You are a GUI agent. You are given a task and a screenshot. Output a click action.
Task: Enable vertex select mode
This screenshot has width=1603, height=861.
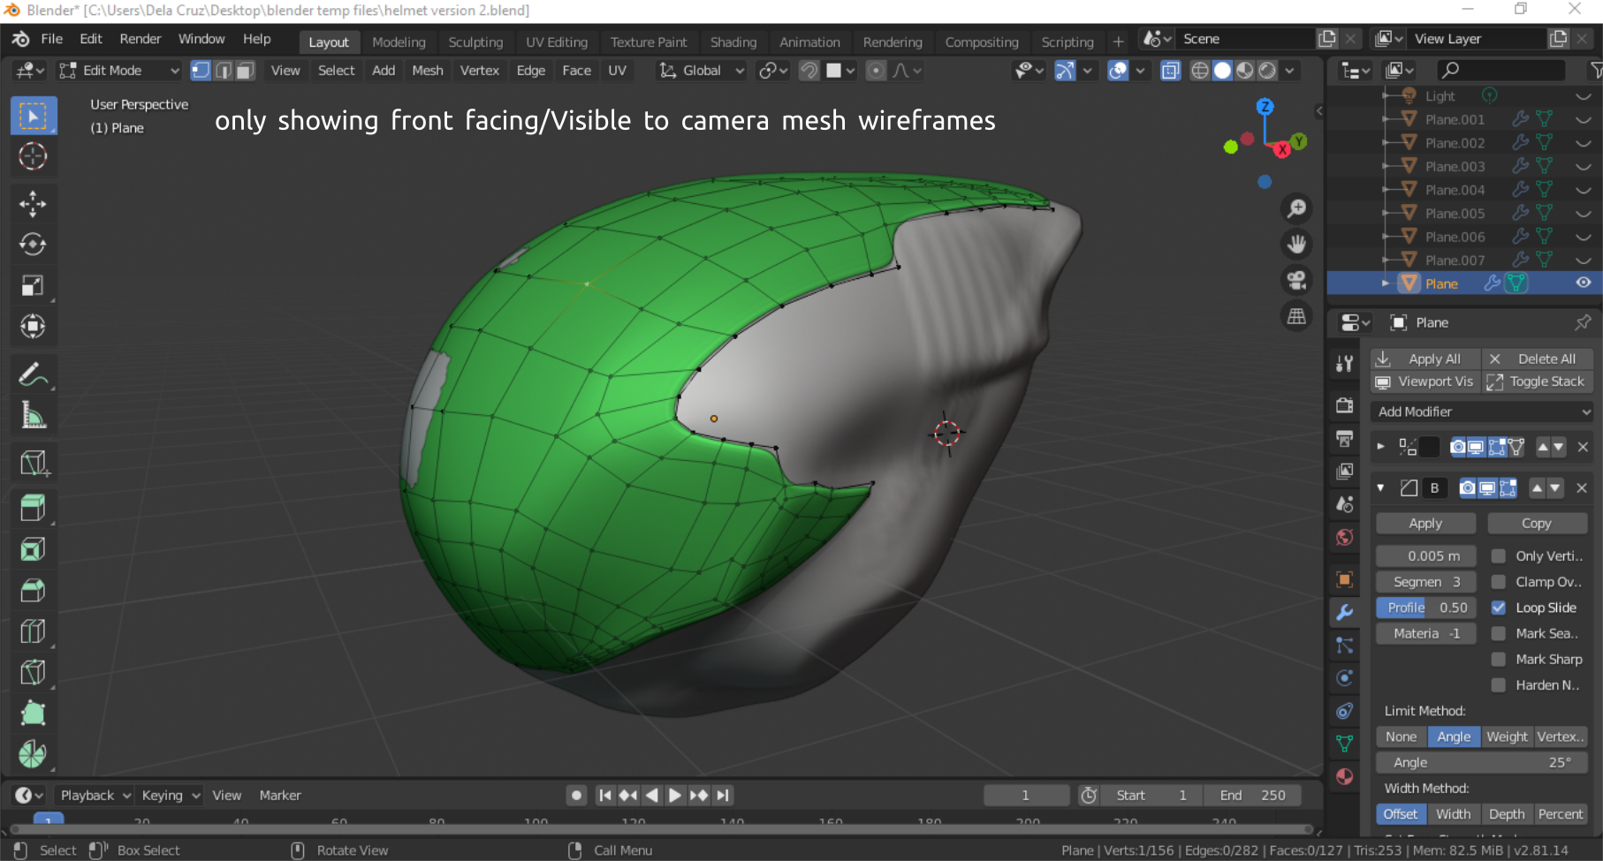coord(201,71)
